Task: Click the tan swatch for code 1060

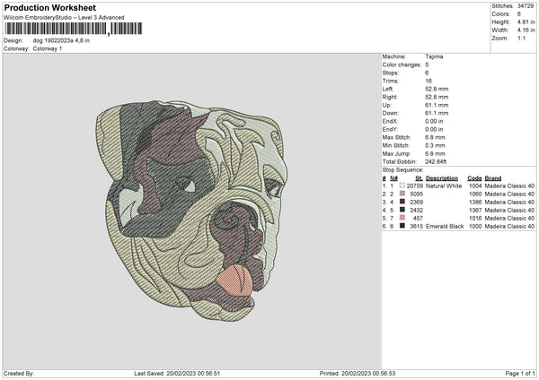Action: (402, 194)
